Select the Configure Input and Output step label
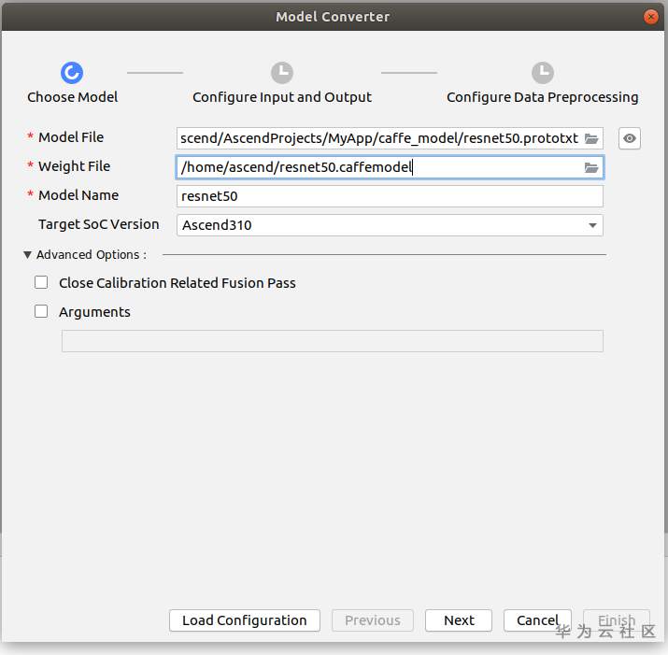This screenshot has width=668, height=655. tap(281, 97)
